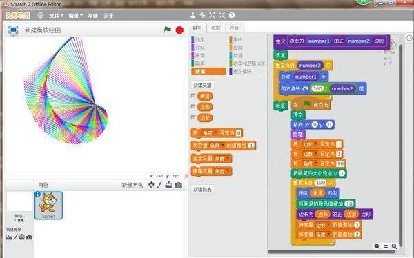Click the 100 repeat count field
414x258 pixels.
click(x=321, y=183)
